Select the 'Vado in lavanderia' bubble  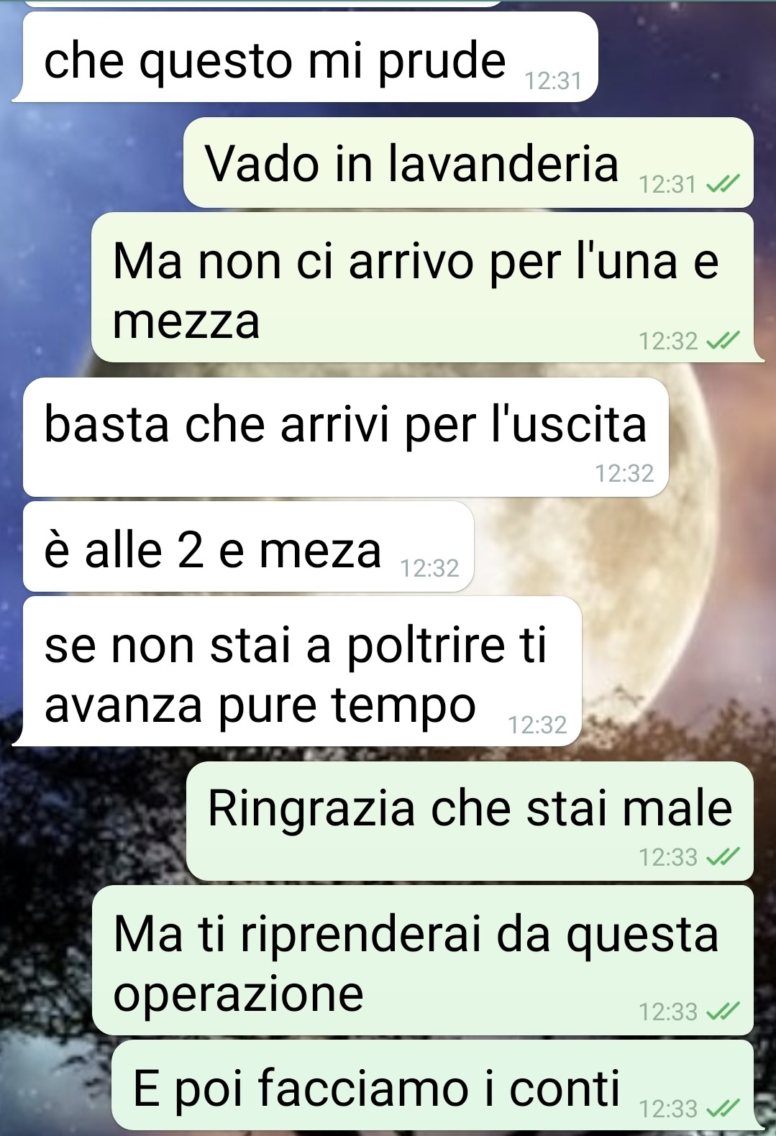click(469, 162)
